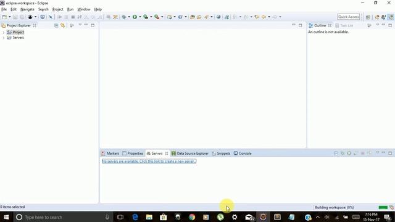Select the Servers item in explorer
This screenshot has height=222, width=395.
point(15,38)
